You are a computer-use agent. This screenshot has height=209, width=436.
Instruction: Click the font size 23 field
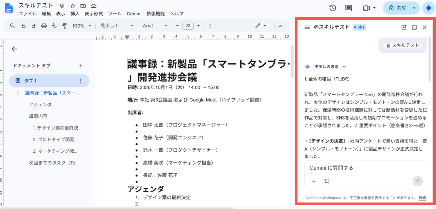(x=188, y=26)
